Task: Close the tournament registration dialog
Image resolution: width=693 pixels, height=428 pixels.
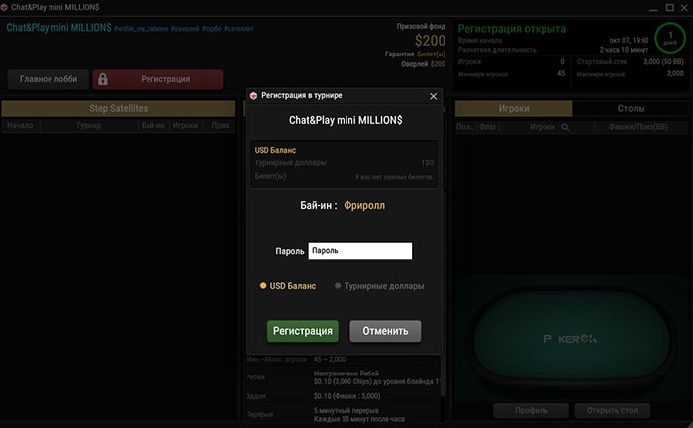Action: point(433,96)
